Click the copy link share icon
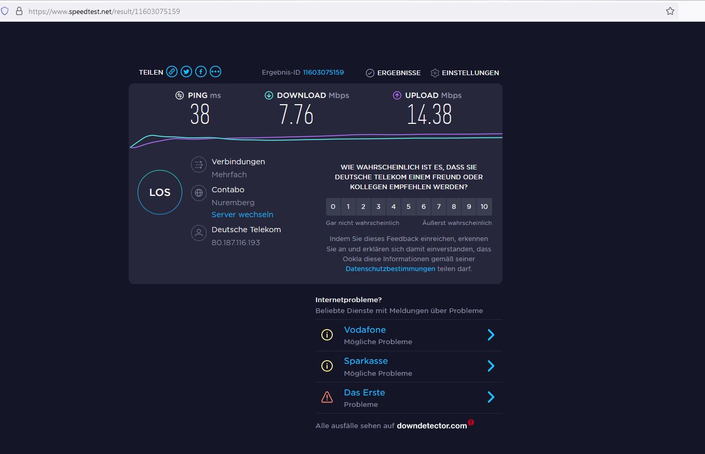The height and width of the screenshot is (454, 705). click(172, 72)
